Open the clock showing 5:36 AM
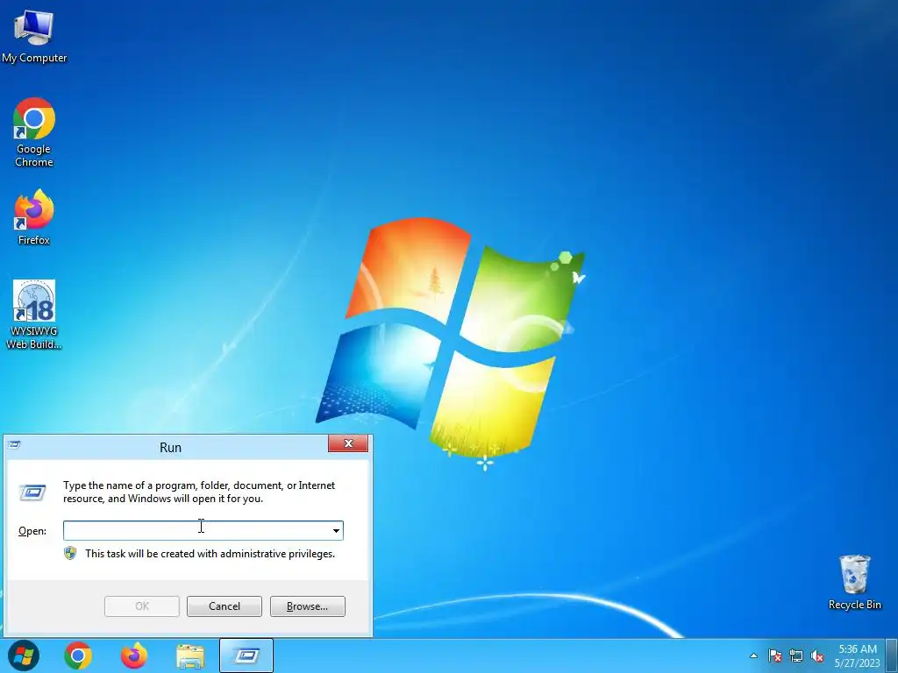Image resolution: width=898 pixels, height=673 pixels. [858, 655]
